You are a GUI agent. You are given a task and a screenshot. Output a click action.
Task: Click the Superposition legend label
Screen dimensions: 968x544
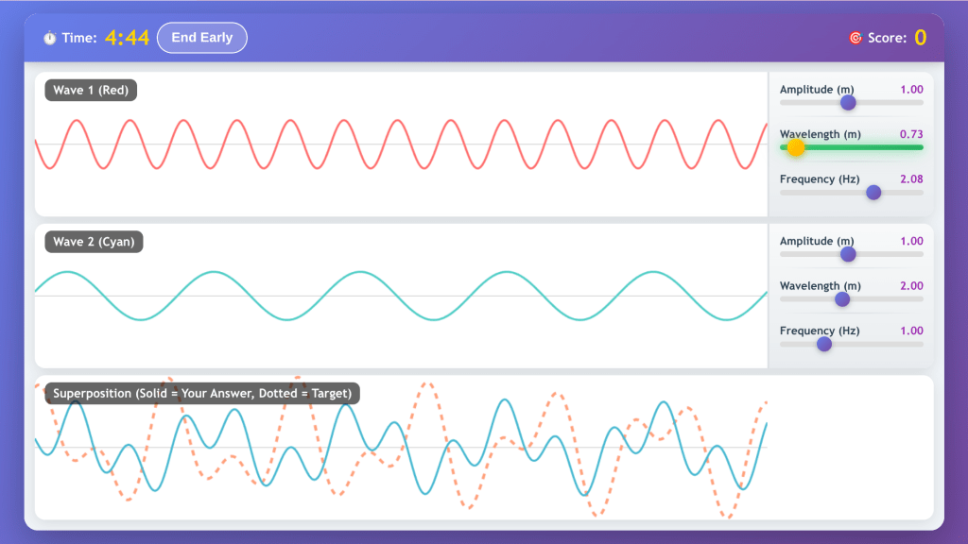[x=202, y=393]
